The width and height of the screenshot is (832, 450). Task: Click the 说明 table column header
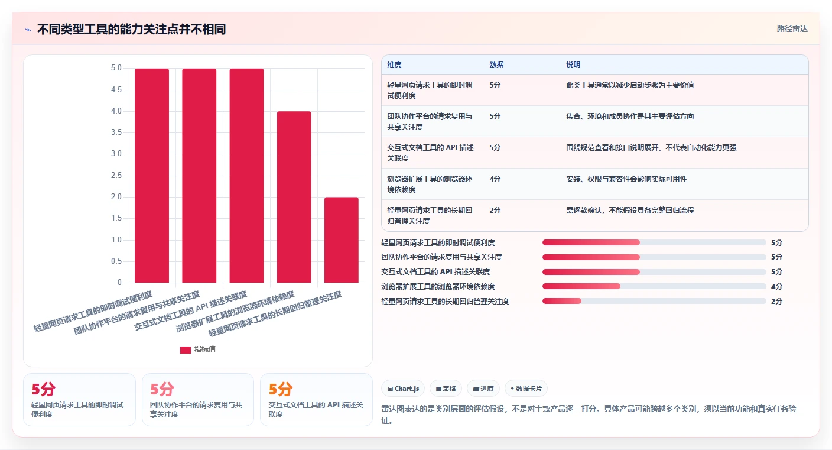point(573,65)
